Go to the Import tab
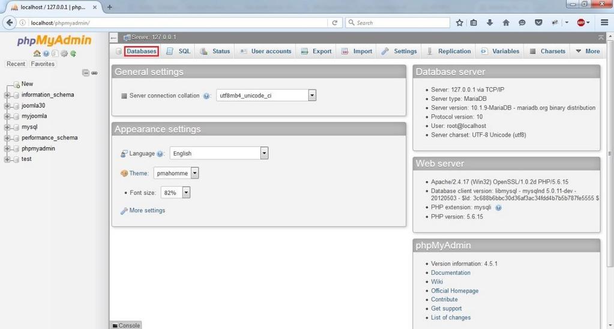The width and height of the screenshot is (614, 329). pos(357,51)
